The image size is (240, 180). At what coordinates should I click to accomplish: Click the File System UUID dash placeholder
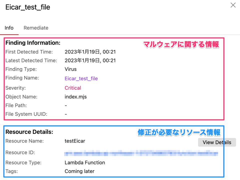coord(65,114)
